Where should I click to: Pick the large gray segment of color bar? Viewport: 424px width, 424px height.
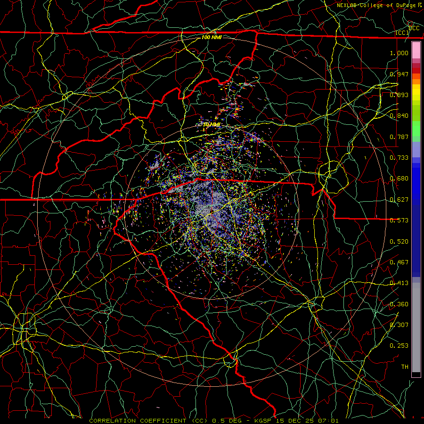(x=416, y=327)
